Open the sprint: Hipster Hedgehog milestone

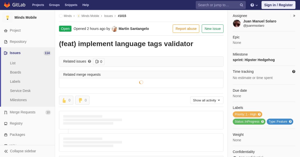click(254, 60)
